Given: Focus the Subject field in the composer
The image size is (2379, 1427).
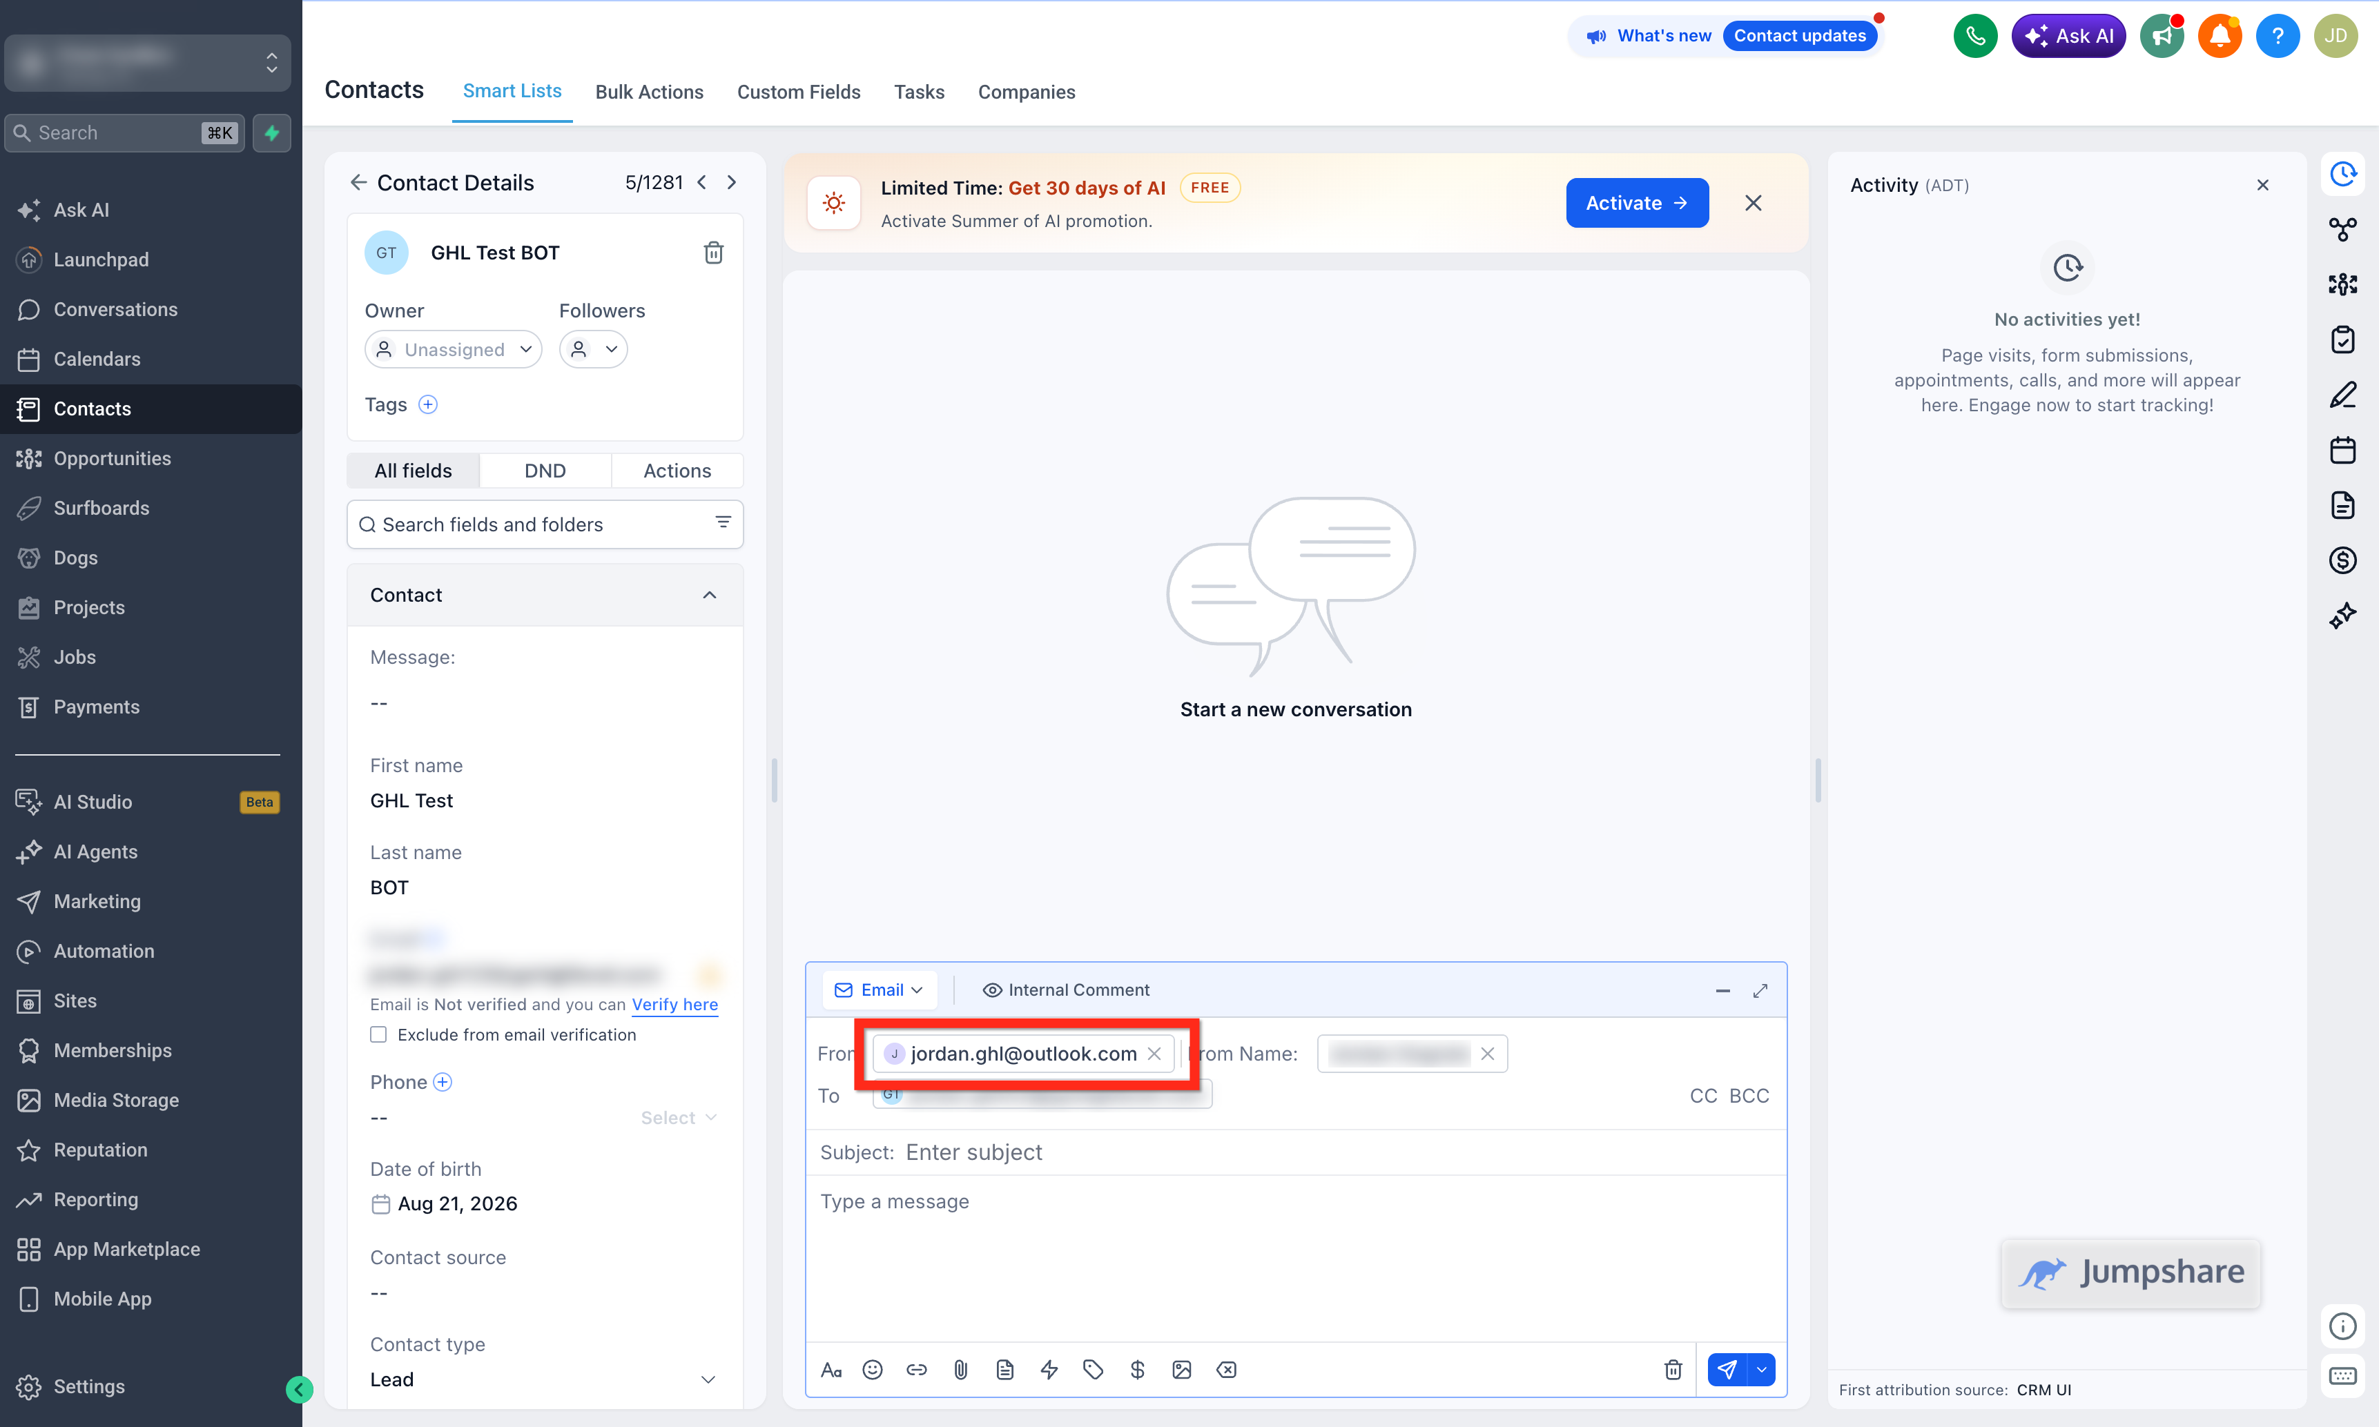Looking at the screenshot, I should pyautogui.click(x=1295, y=1152).
